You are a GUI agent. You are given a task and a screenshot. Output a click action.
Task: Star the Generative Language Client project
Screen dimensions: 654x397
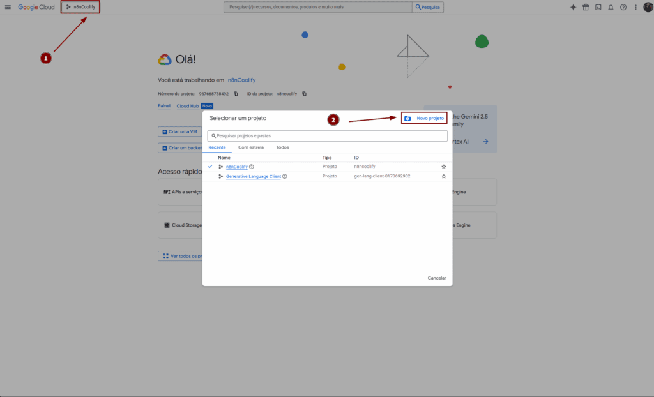[x=444, y=176]
